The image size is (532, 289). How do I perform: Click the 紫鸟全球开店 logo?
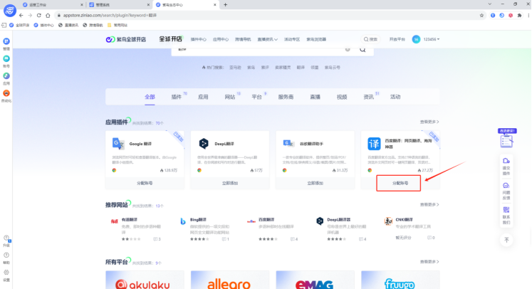(x=126, y=39)
